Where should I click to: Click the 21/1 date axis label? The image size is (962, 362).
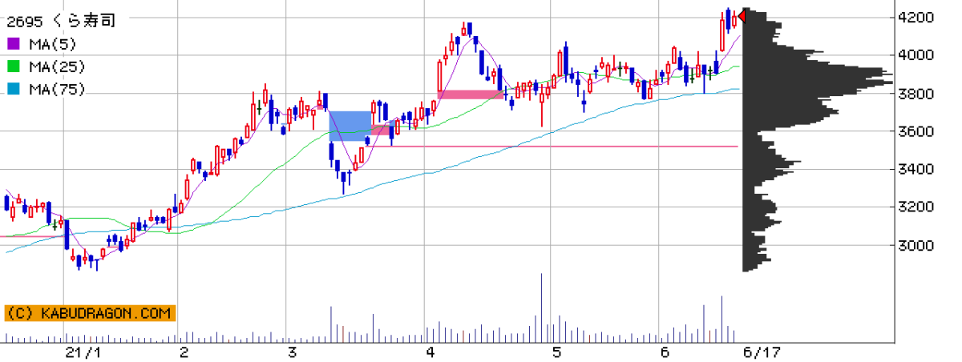84,352
